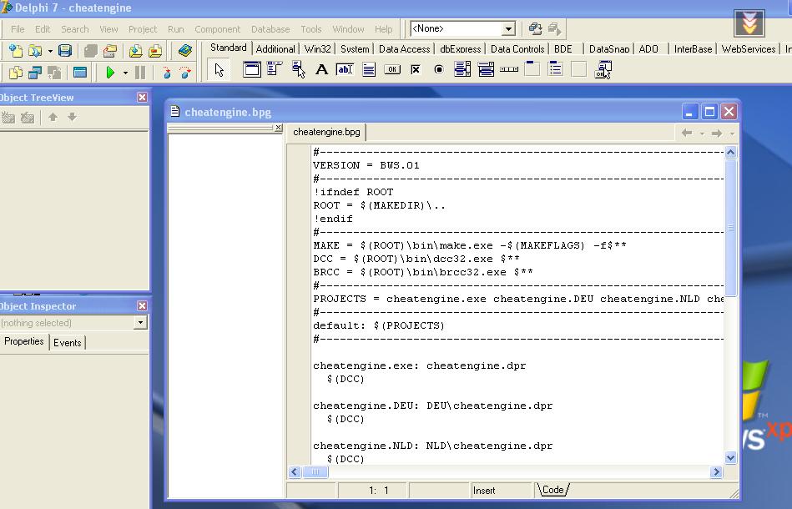Pick the Edit component icon

coord(345,70)
